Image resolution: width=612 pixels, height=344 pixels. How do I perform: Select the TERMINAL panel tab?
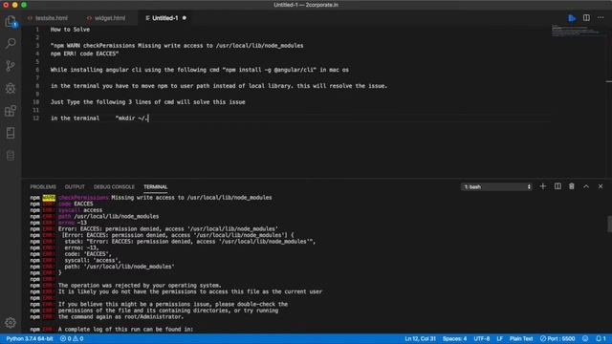(x=155, y=187)
